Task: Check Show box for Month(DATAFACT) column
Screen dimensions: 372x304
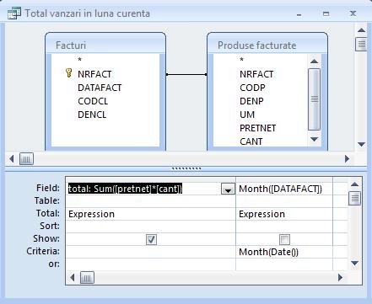Action: point(284,239)
